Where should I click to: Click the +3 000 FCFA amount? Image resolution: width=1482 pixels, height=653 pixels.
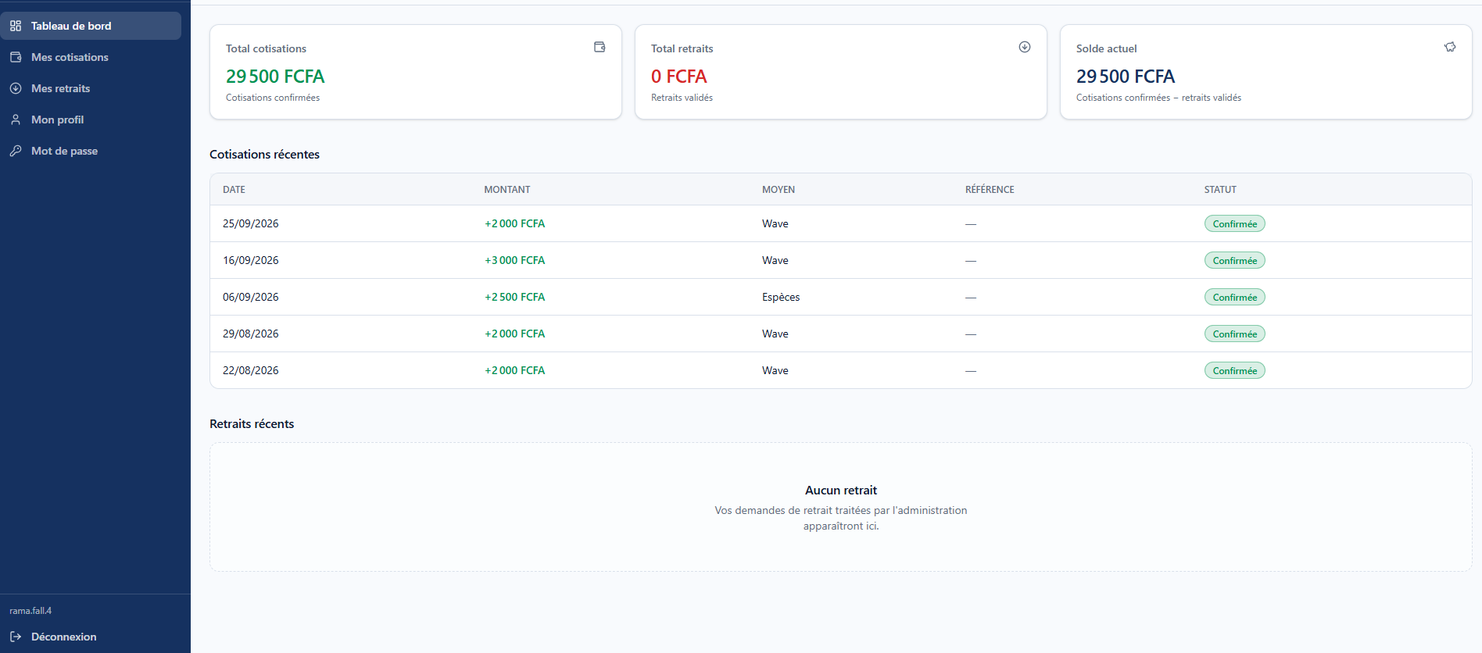click(x=514, y=260)
